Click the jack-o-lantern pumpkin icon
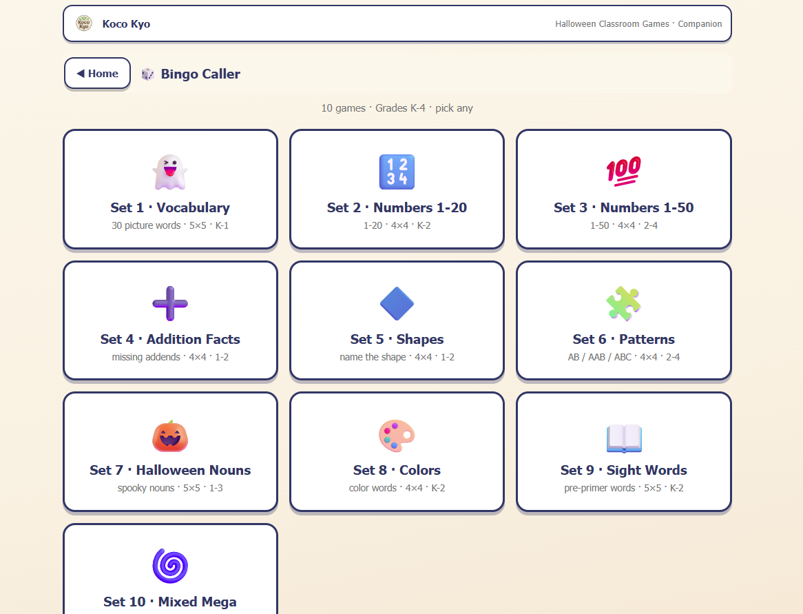This screenshot has width=803, height=614. (170, 436)
